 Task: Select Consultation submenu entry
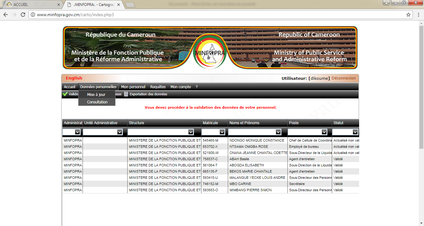(97, 102)
